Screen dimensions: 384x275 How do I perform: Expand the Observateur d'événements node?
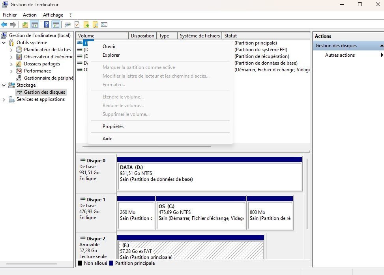pyautogui.click(x=11, y=57)
